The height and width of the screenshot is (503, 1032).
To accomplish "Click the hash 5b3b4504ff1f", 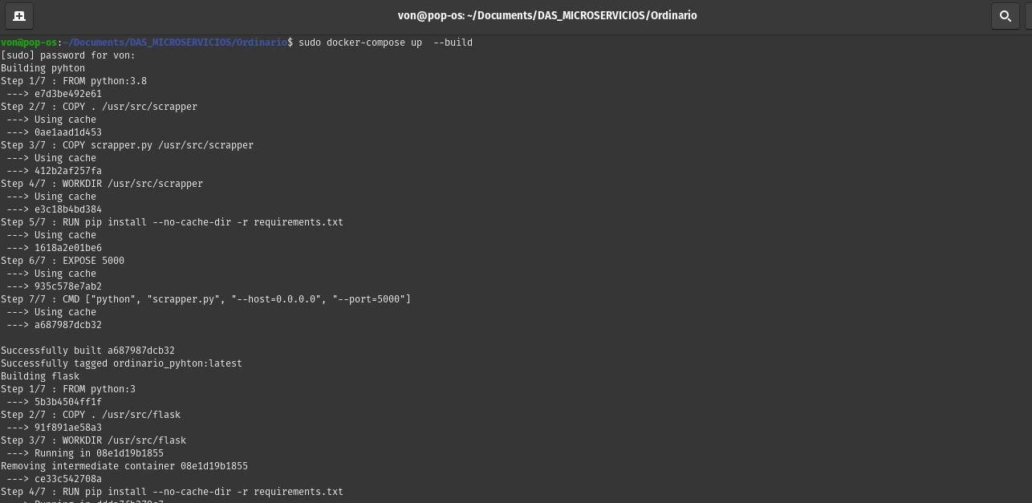I will [x=68, y=402].
